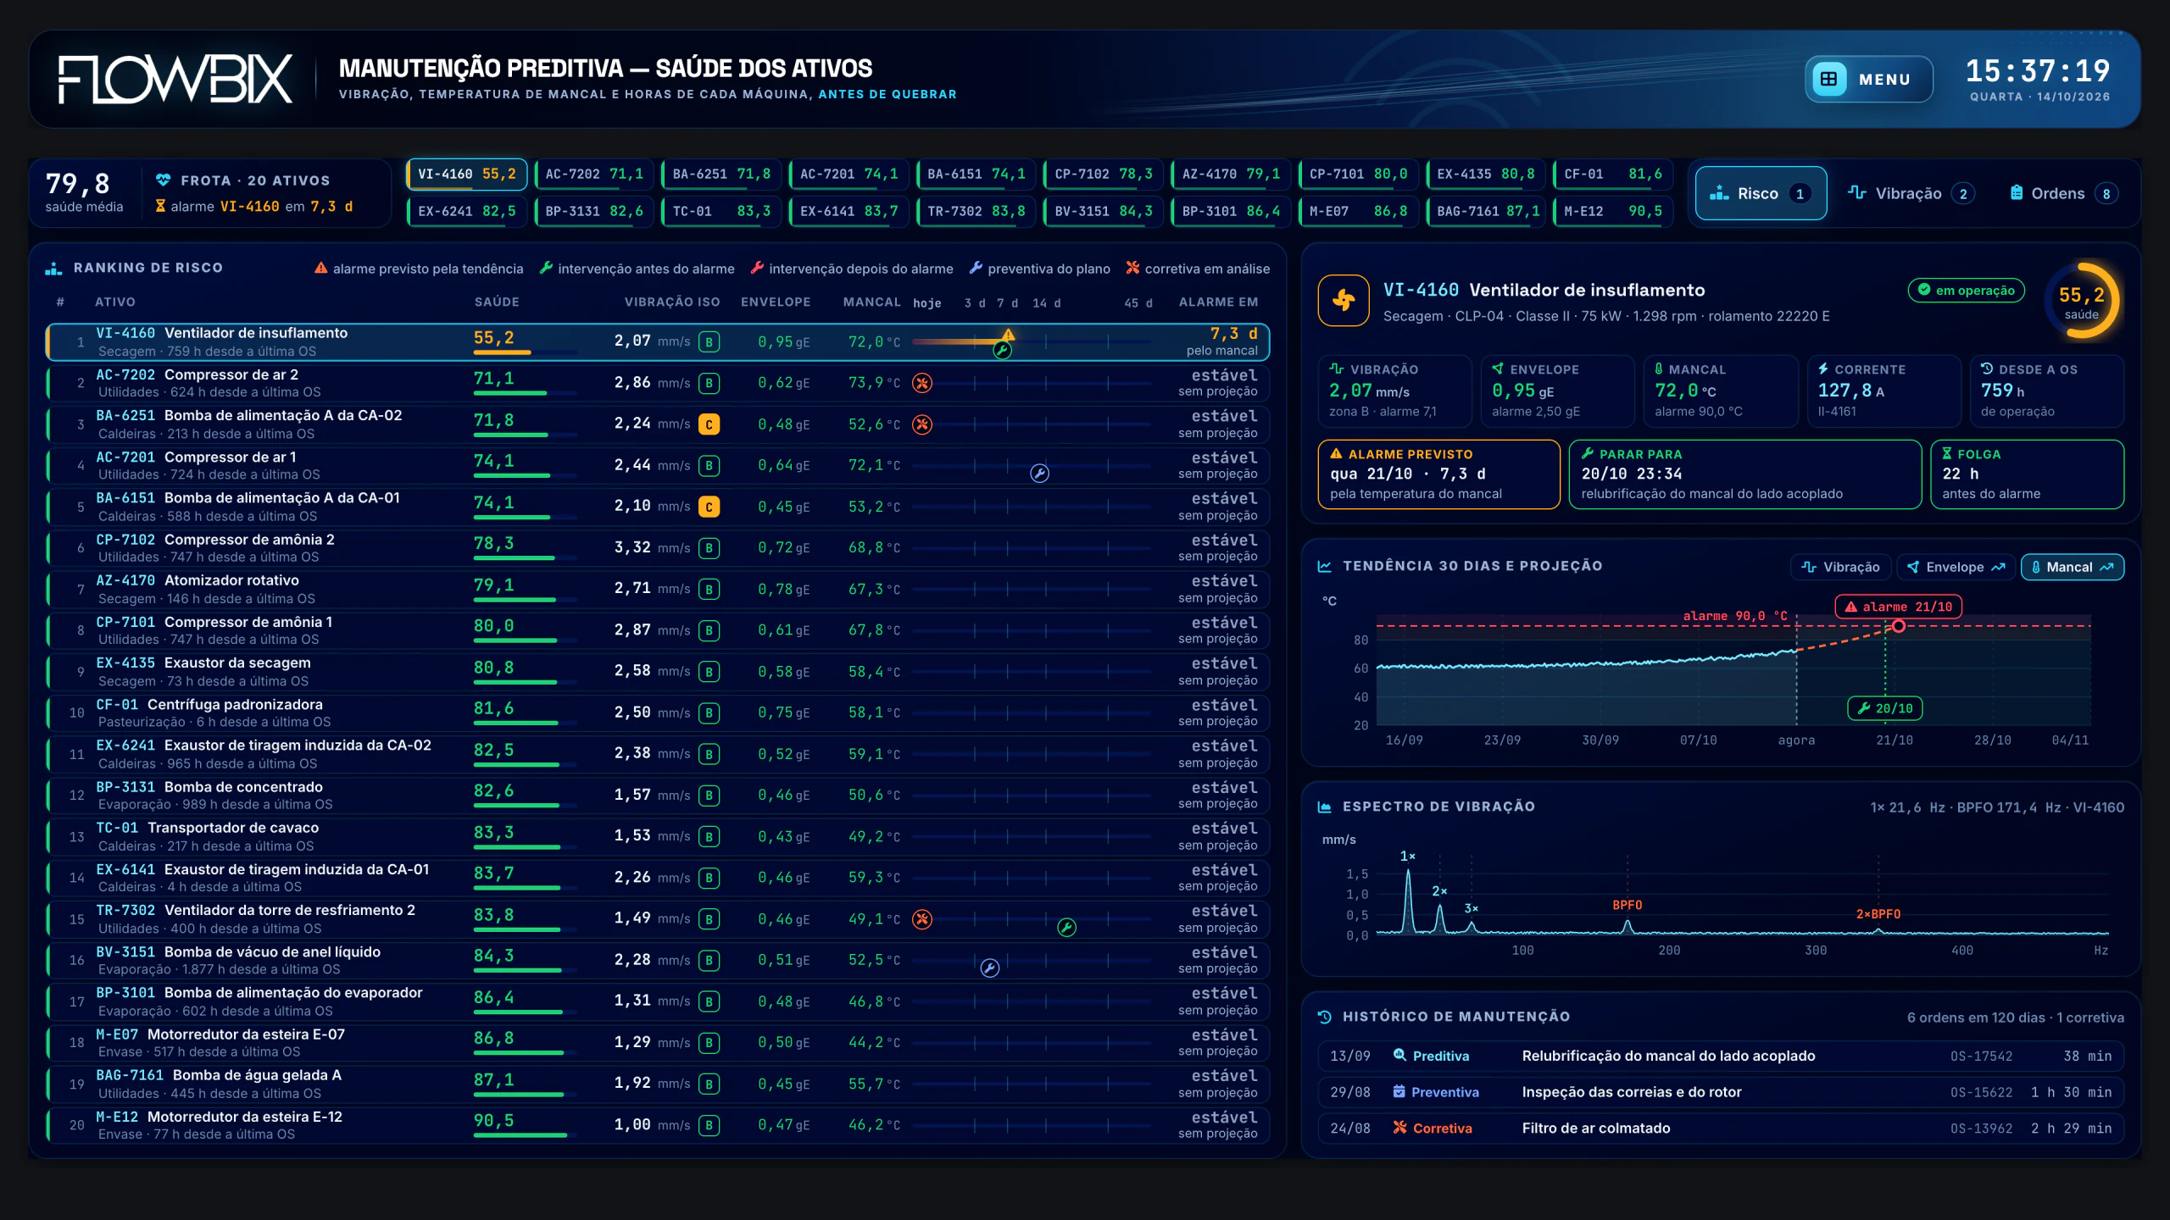
Task: Select the Vibração trend toggle
Action: (1840, 567)
